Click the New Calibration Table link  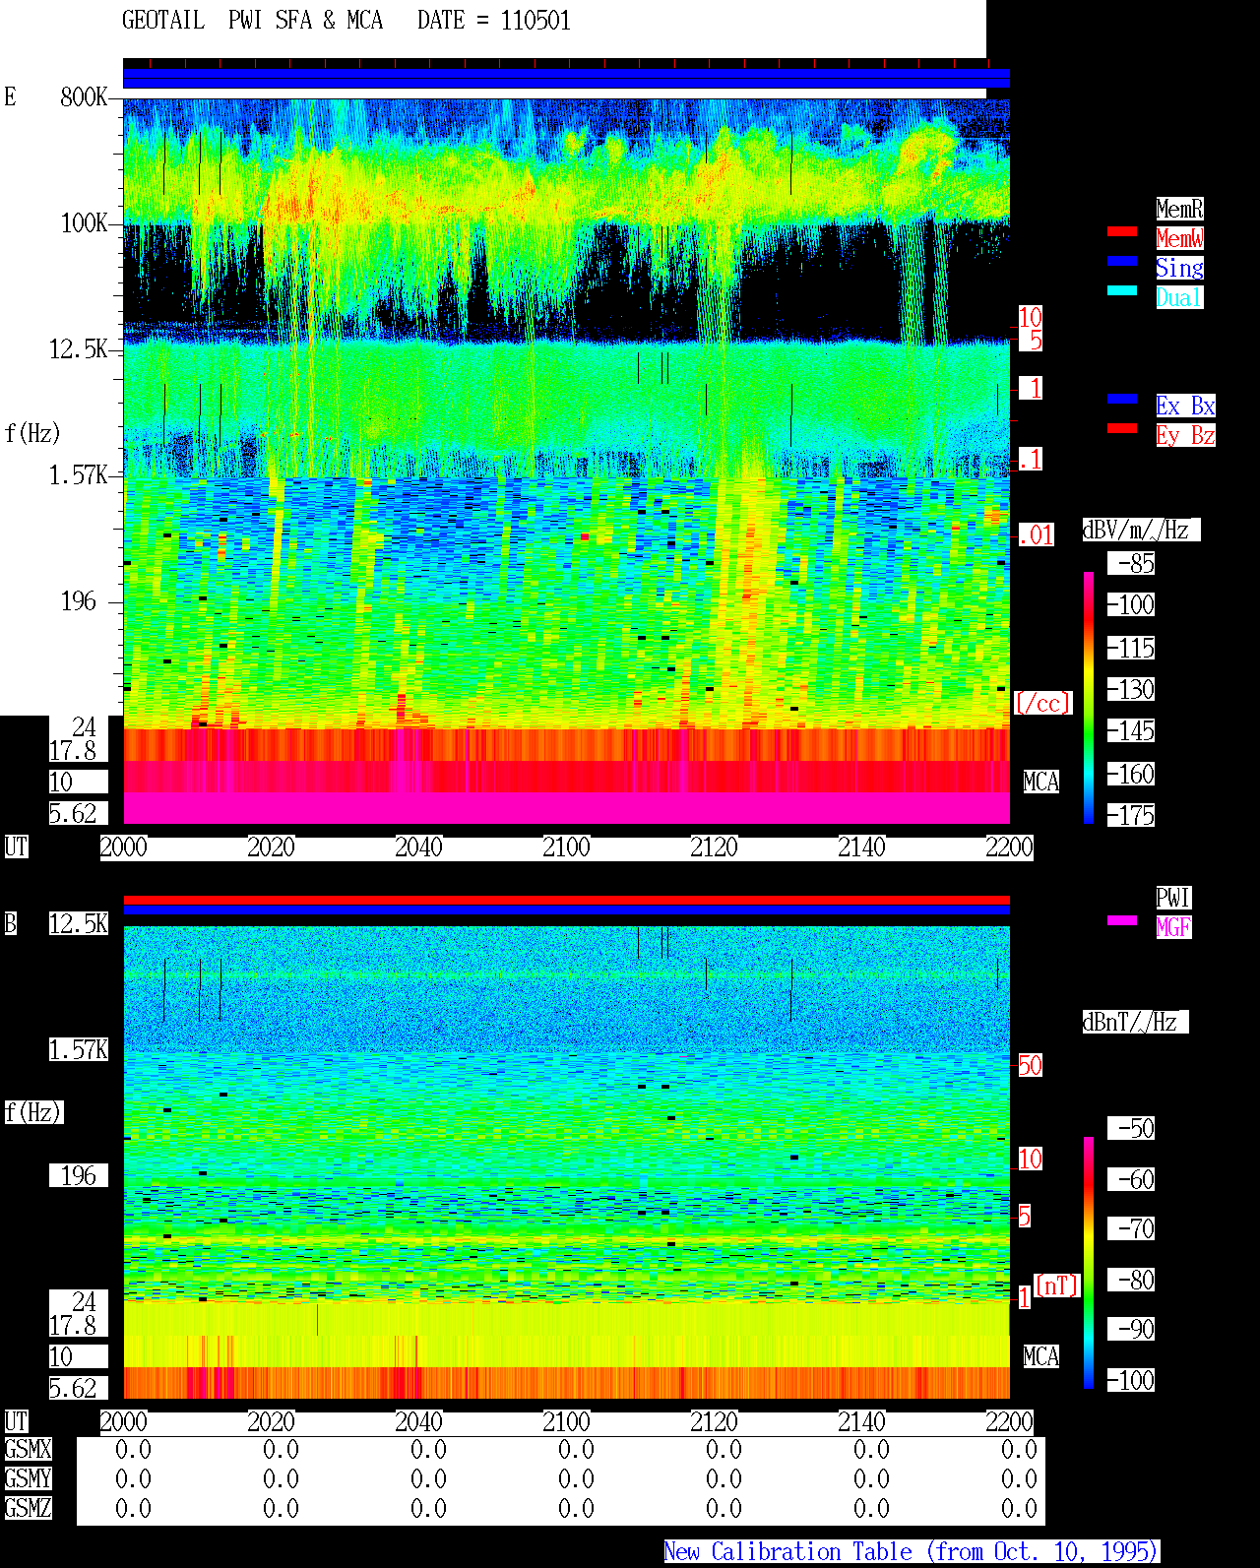(912, 1551)
